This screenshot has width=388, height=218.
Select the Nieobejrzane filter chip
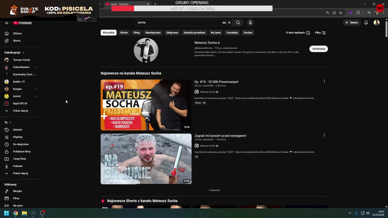153,33
